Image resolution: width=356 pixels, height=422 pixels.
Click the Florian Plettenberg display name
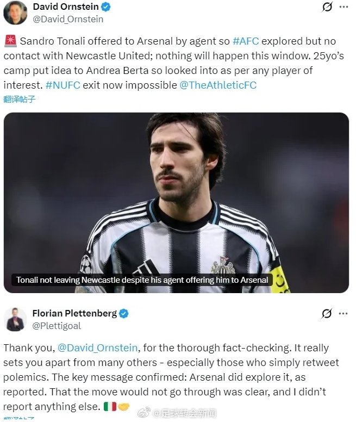click(75, 313)
